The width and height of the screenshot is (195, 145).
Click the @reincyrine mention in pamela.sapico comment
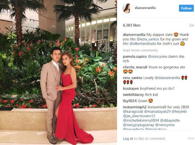pyautogui.click(x=158, y=57)
